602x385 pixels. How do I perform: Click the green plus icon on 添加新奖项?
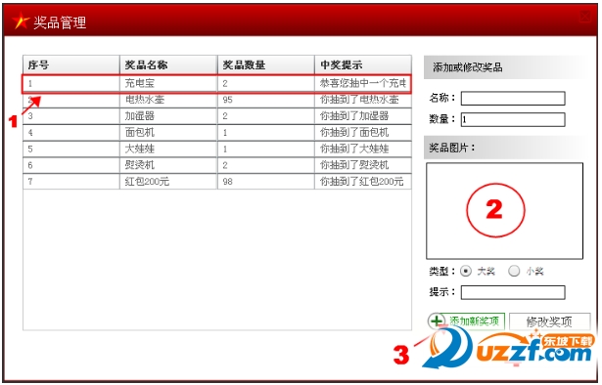pyautogui.click(x=437, y=321)
